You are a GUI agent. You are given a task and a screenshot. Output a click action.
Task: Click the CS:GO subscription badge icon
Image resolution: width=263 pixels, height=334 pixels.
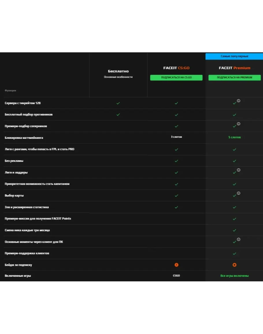[x=176, y=265]
